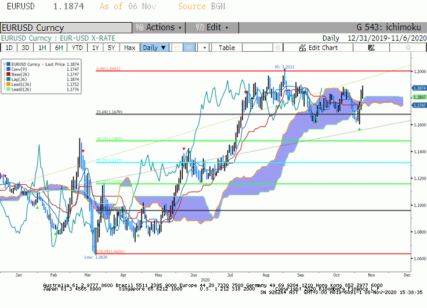
Task: Click the 1.2000 y-axis label
Action: [419, 71]
